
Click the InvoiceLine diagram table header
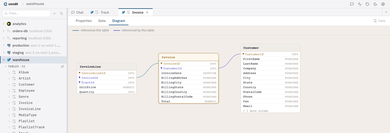coord(107,66)
